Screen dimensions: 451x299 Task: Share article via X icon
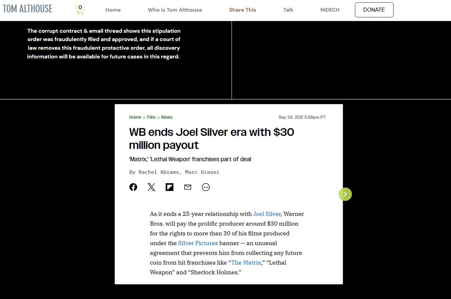coord(151,187)
